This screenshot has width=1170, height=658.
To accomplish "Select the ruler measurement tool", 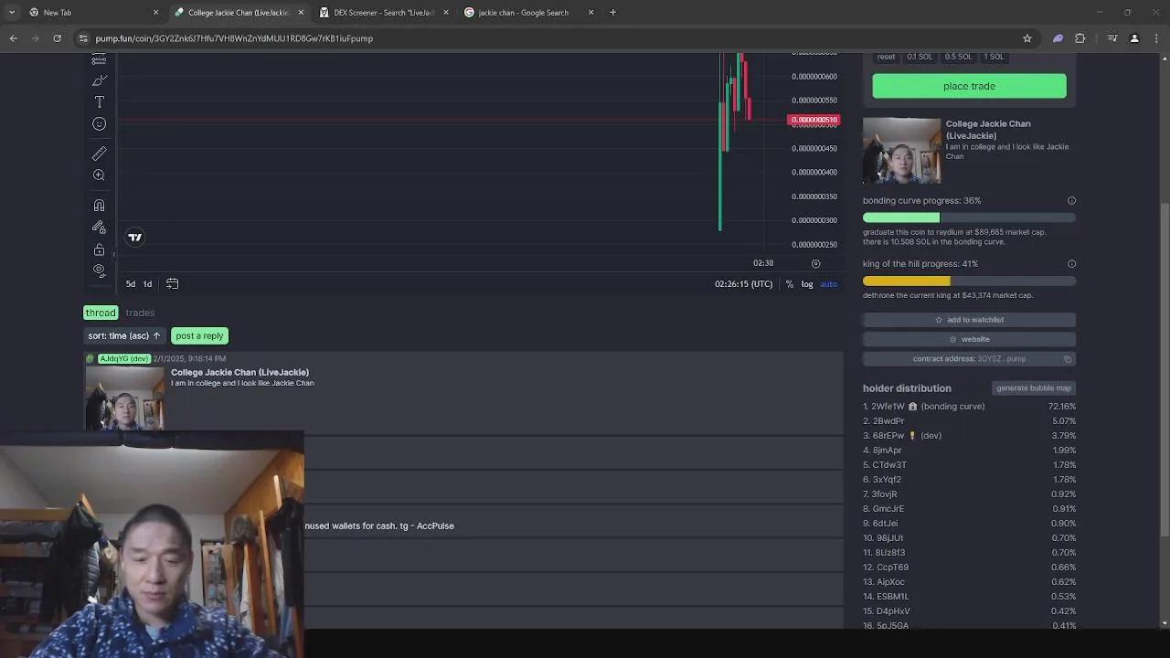I will coord(100,153).
